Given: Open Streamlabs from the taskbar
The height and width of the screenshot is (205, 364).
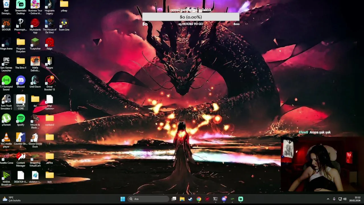Looking at the screenshot, I should tap(241, 199).
